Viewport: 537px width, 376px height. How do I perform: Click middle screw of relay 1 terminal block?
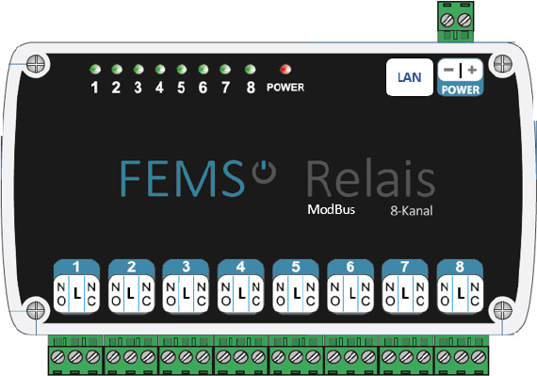coord(75,357)
